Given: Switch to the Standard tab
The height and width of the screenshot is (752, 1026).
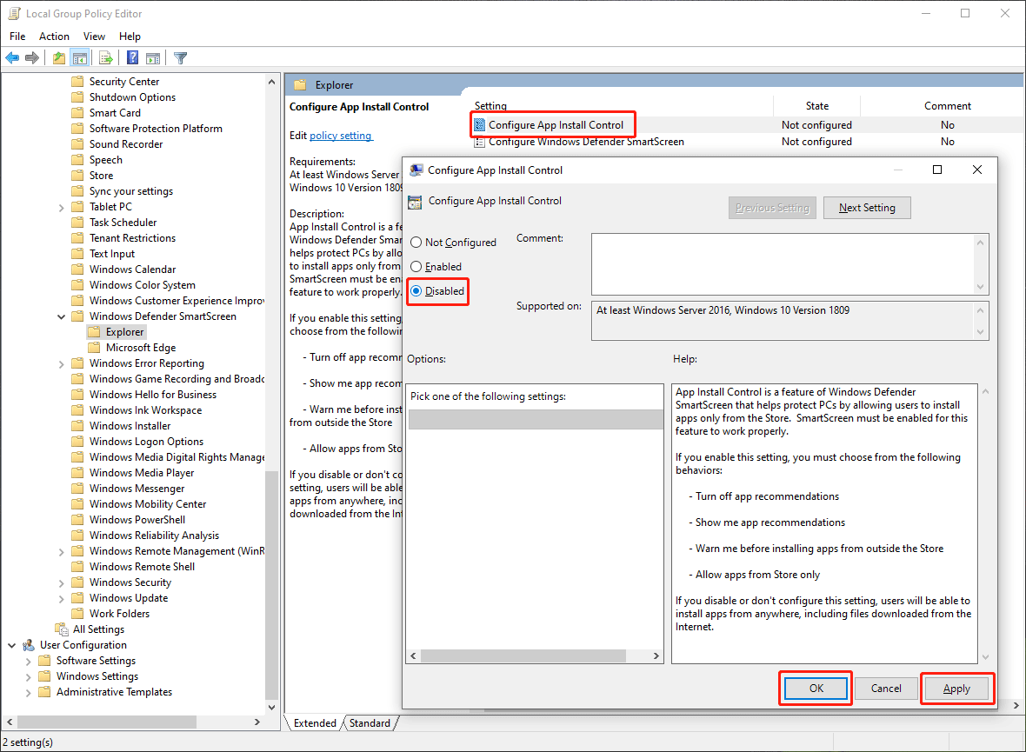Looking at the screenshot, I should pyautogui.click(x=370, y=723).
